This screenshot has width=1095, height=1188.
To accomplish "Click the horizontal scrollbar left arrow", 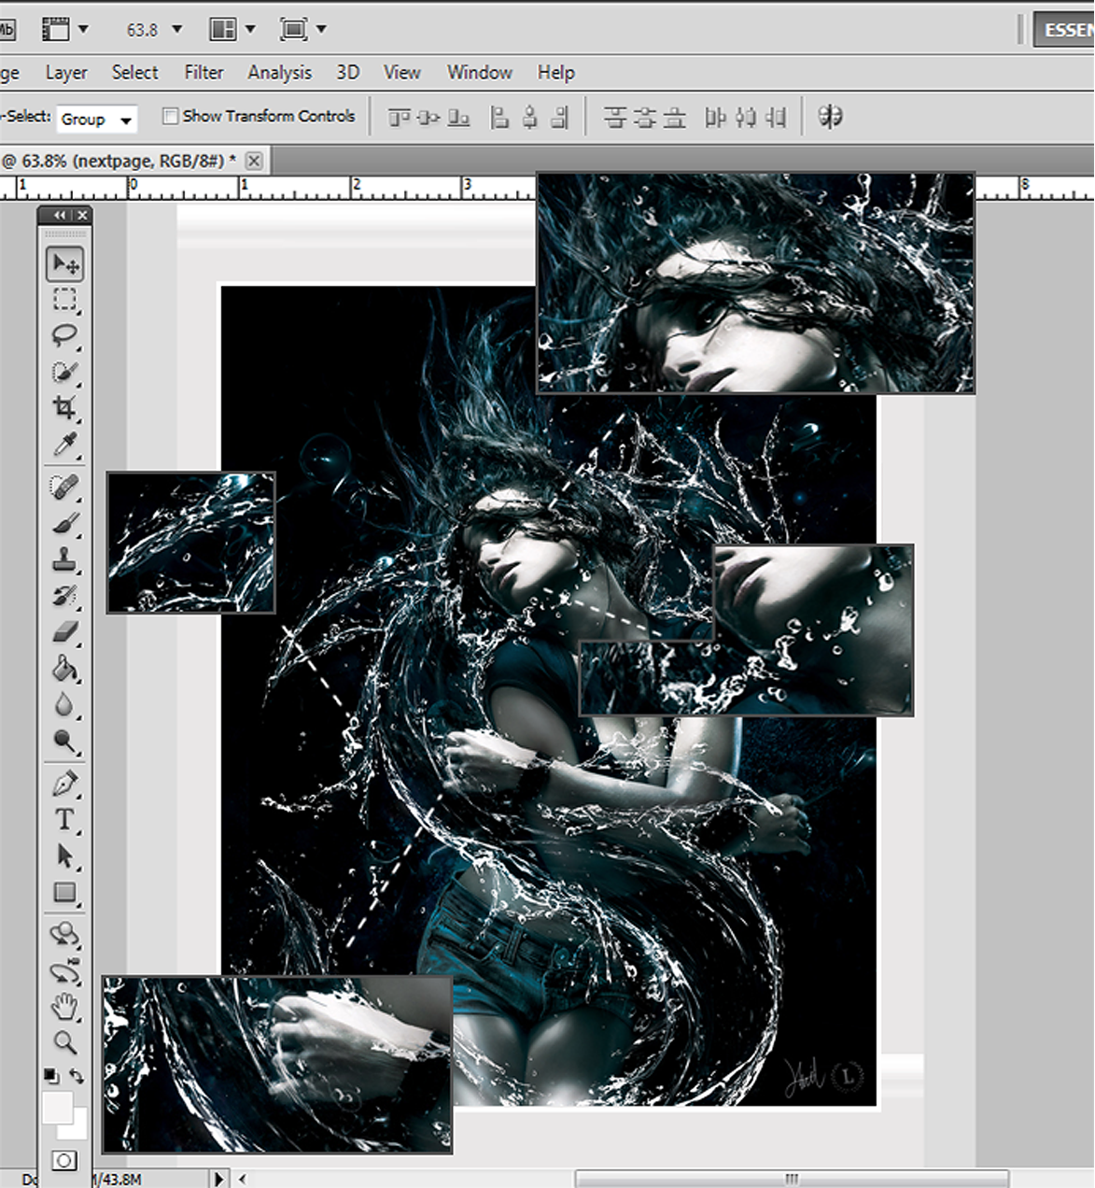I will (x=243, y=1179).
